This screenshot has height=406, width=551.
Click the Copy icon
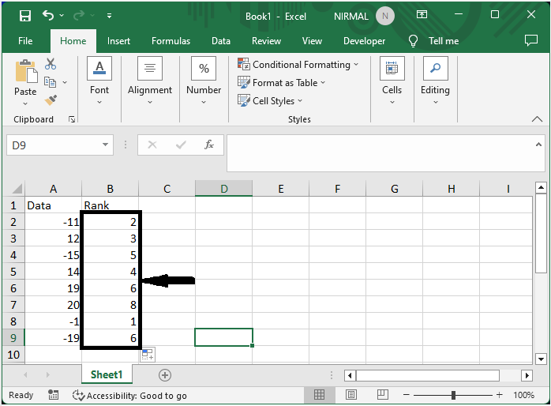pos(50,82)
